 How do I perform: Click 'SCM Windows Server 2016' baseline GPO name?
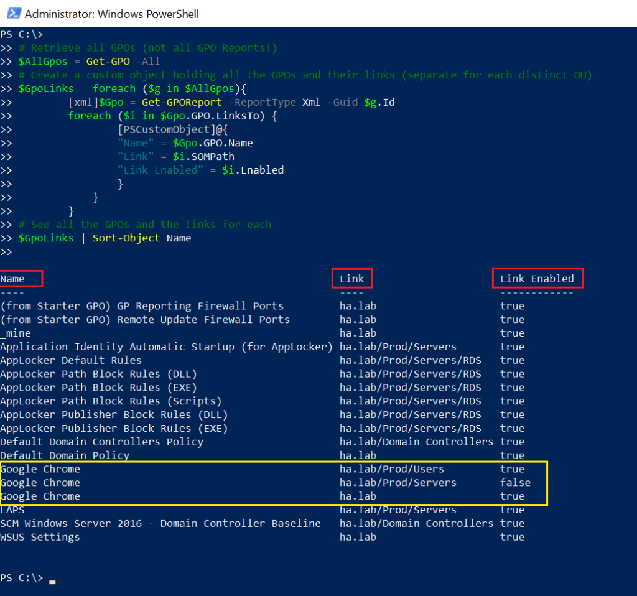tap(160, 524)
